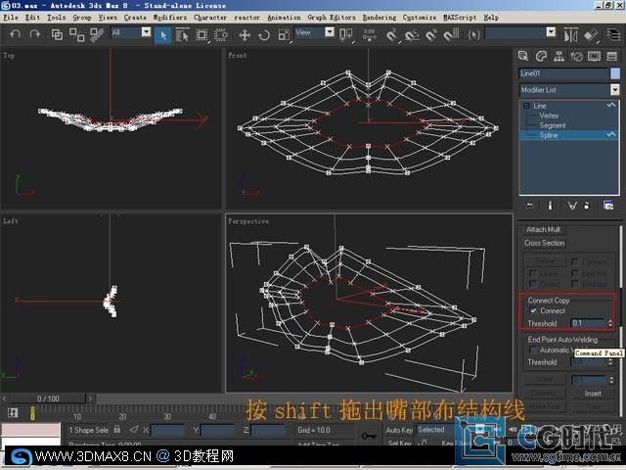626x470 pixels.
Task: Open the Layer Manager icon
Action: [613, 35]
